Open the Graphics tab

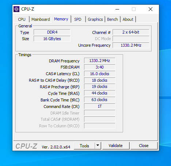95,19
